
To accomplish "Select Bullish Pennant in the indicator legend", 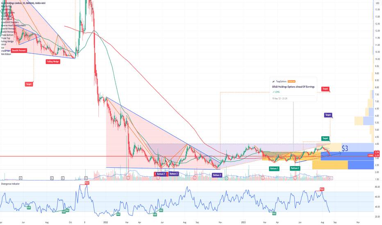I will [8, 32].
